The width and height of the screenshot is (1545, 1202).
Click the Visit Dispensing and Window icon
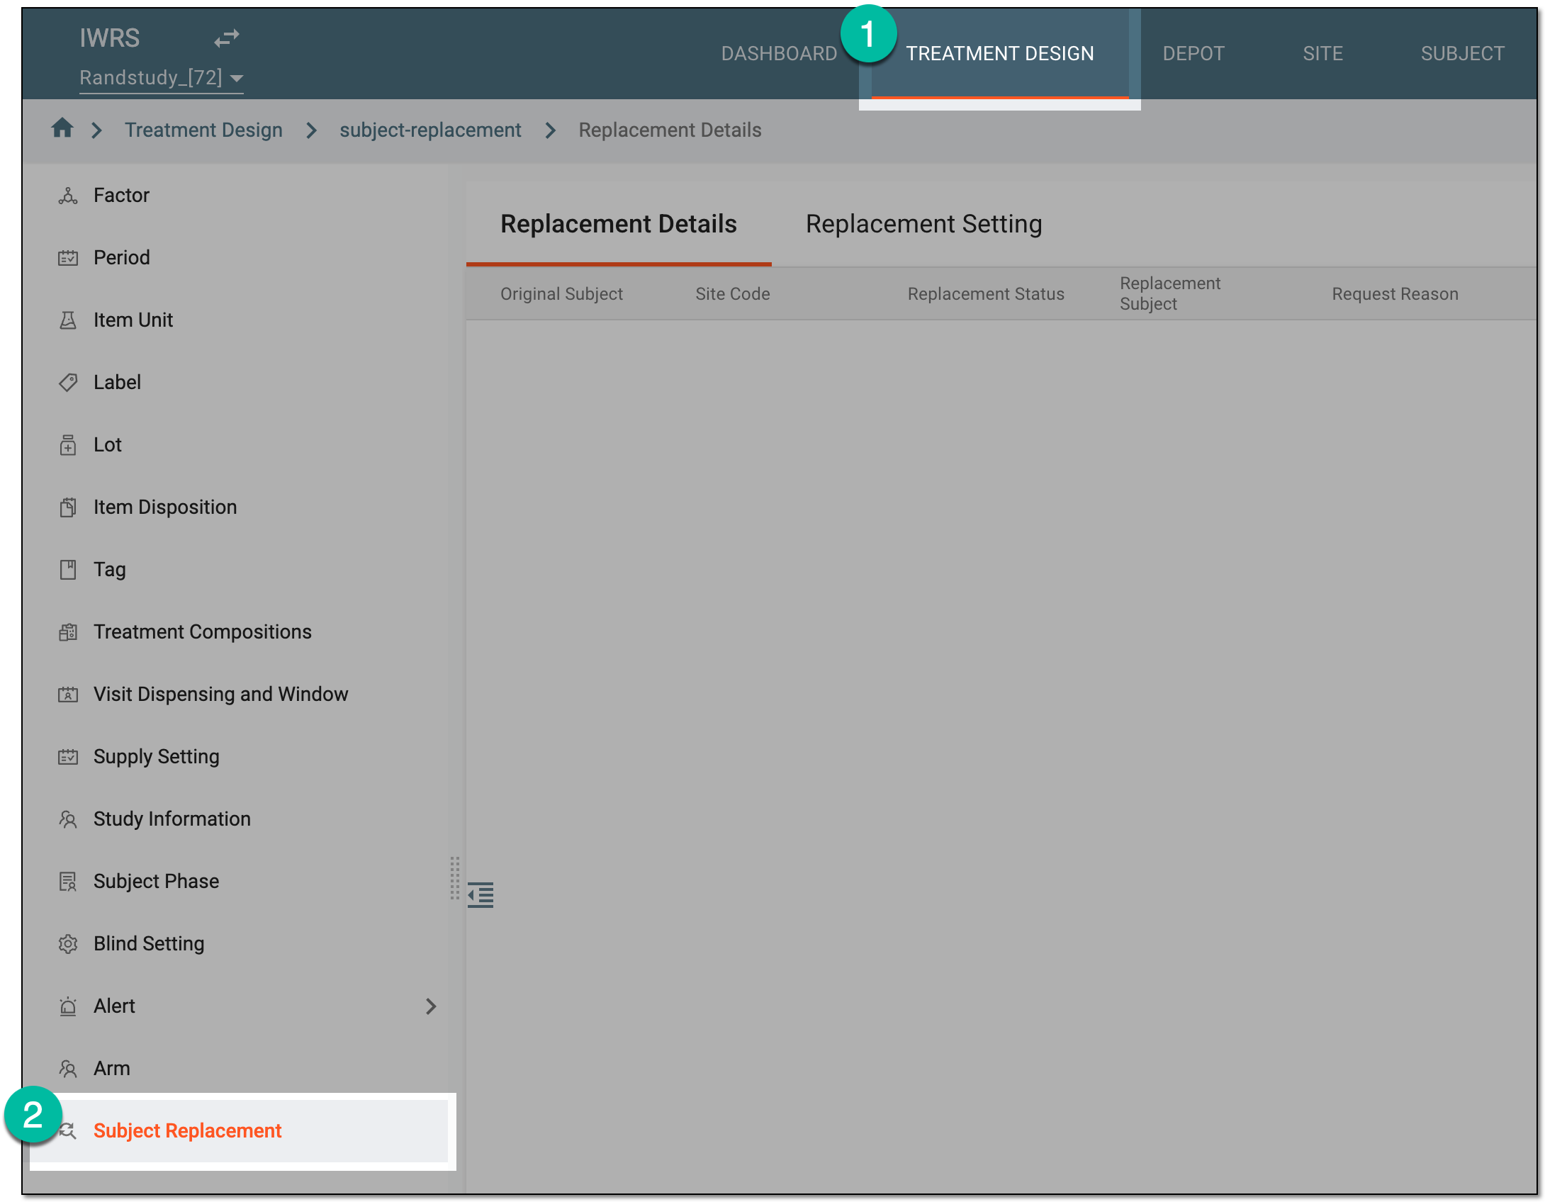67,695
